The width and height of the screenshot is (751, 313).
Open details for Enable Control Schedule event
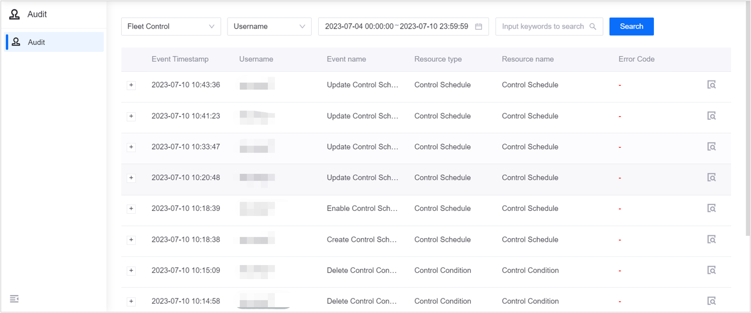[x=711, y=208]
